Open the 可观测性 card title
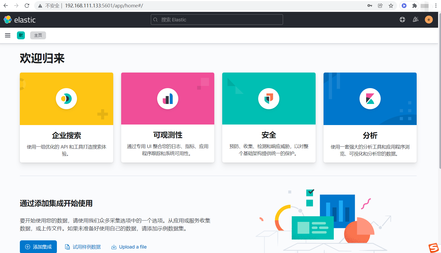Image resolution: width=441 pixels, height=253 pixels. [x=168, y=135]
